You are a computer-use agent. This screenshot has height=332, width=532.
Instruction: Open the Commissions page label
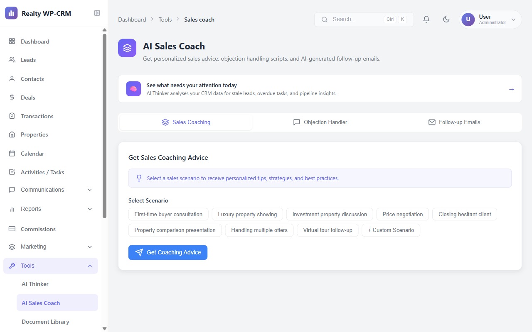(x=38, y=229)
